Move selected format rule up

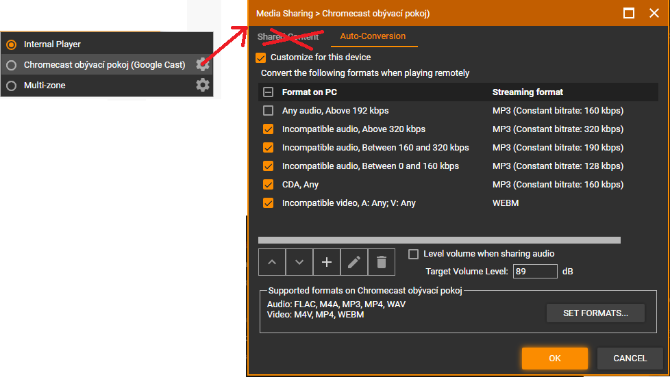coord(272,262)
